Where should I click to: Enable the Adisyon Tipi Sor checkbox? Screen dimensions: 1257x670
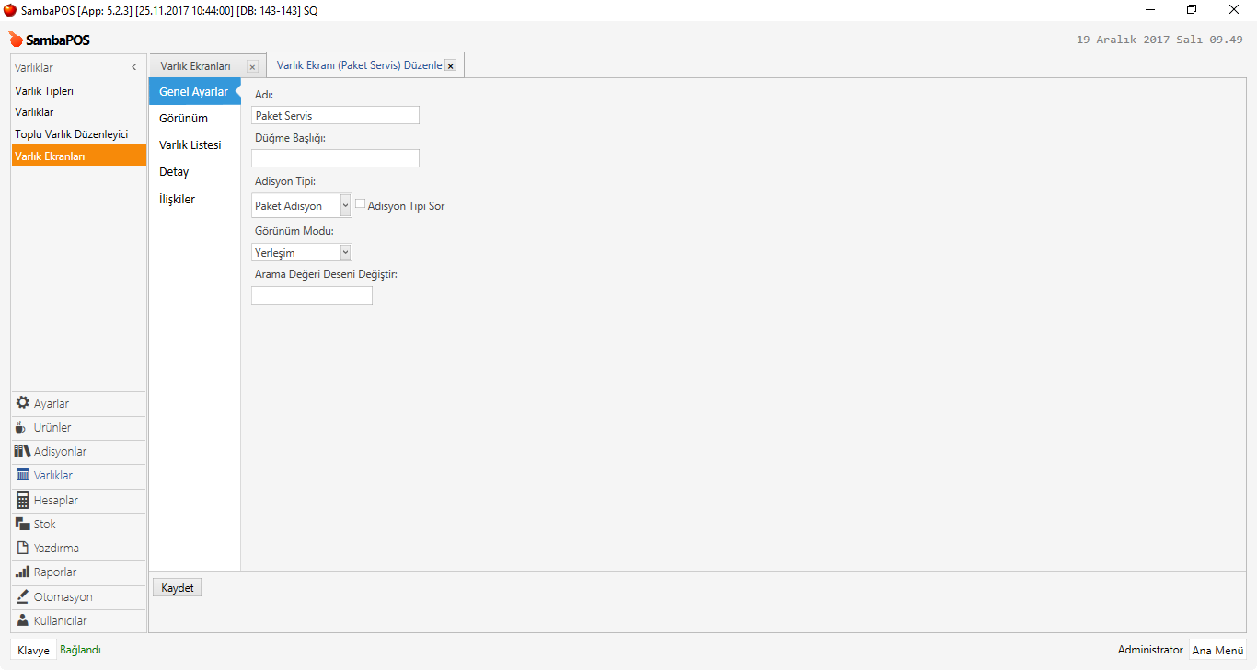click(361, 204)
